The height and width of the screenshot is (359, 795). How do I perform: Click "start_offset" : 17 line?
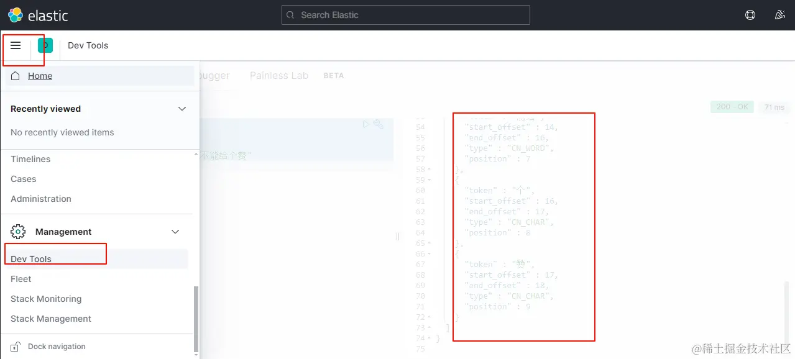point(512,275)
